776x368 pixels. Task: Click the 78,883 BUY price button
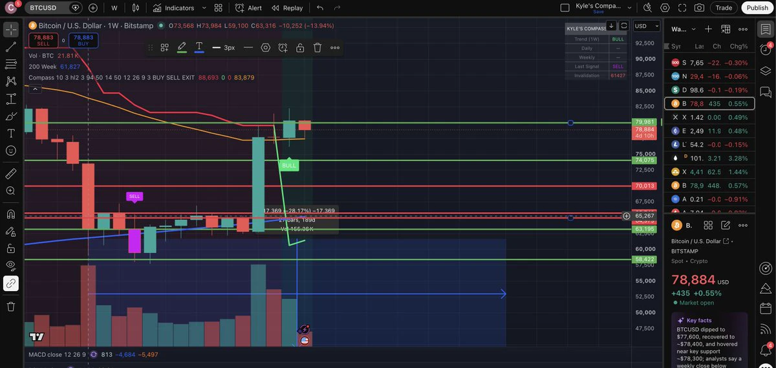click(83, 40)
